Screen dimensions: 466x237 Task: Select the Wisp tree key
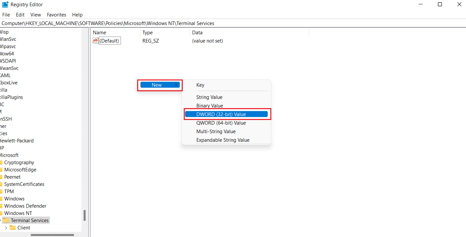point(4,32)
